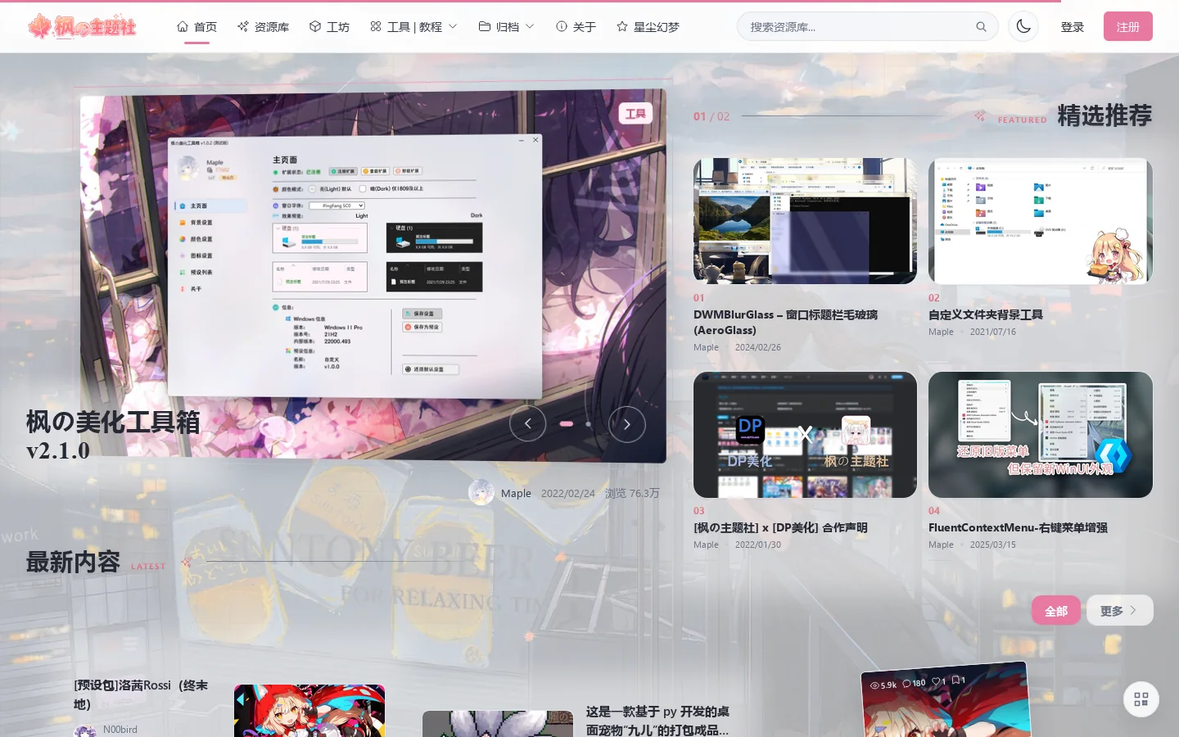
Task: Click the 工具 tag on the carousel
Action: point(636,114)
